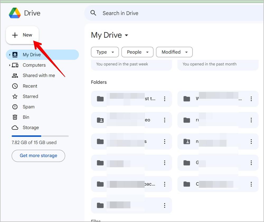Click the Folders section heading
This screenshot has height=222, width=264.
tap(99, 82)
